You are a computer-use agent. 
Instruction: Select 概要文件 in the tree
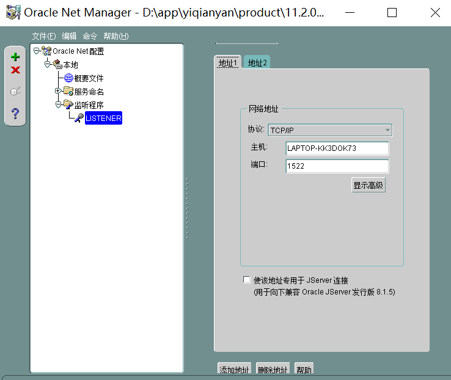(x=89, y=78)
